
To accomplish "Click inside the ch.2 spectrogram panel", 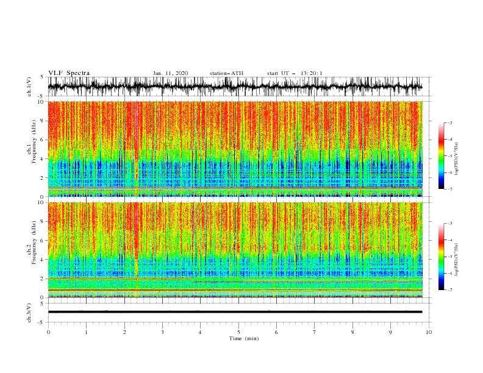I will click(x=235, y=250).
